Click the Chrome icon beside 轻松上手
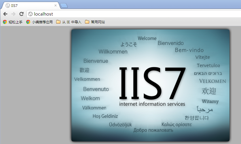The height and width of the screenshot is (144, 241). pyautogui.click(x=5, y=22)
